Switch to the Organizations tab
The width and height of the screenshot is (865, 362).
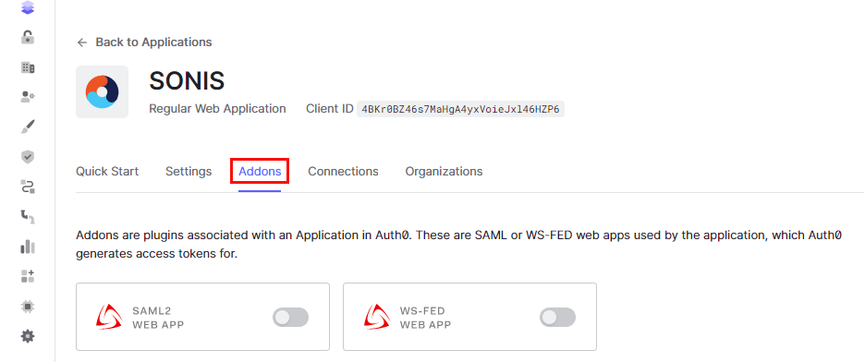(x=445, y=172)
